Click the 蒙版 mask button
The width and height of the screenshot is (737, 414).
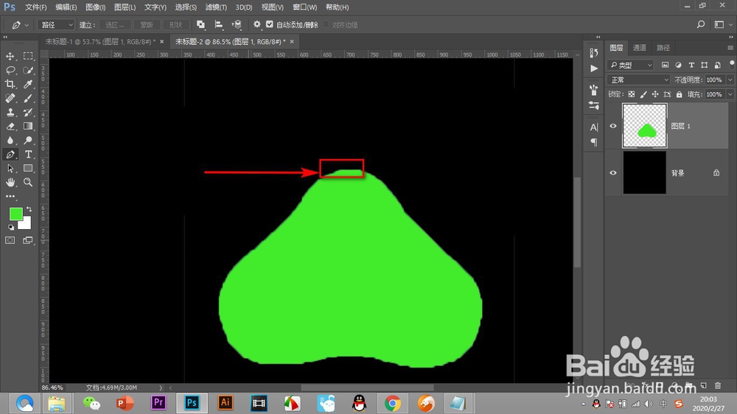click(x=147, y=25)
